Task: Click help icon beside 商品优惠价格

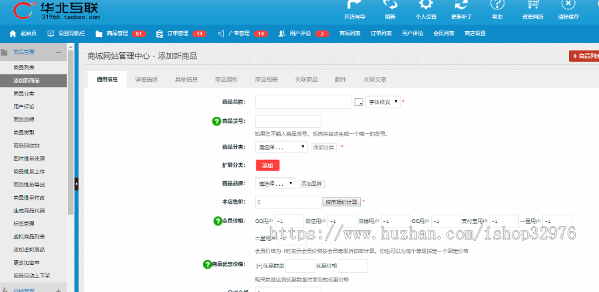Action: (207, 264)
